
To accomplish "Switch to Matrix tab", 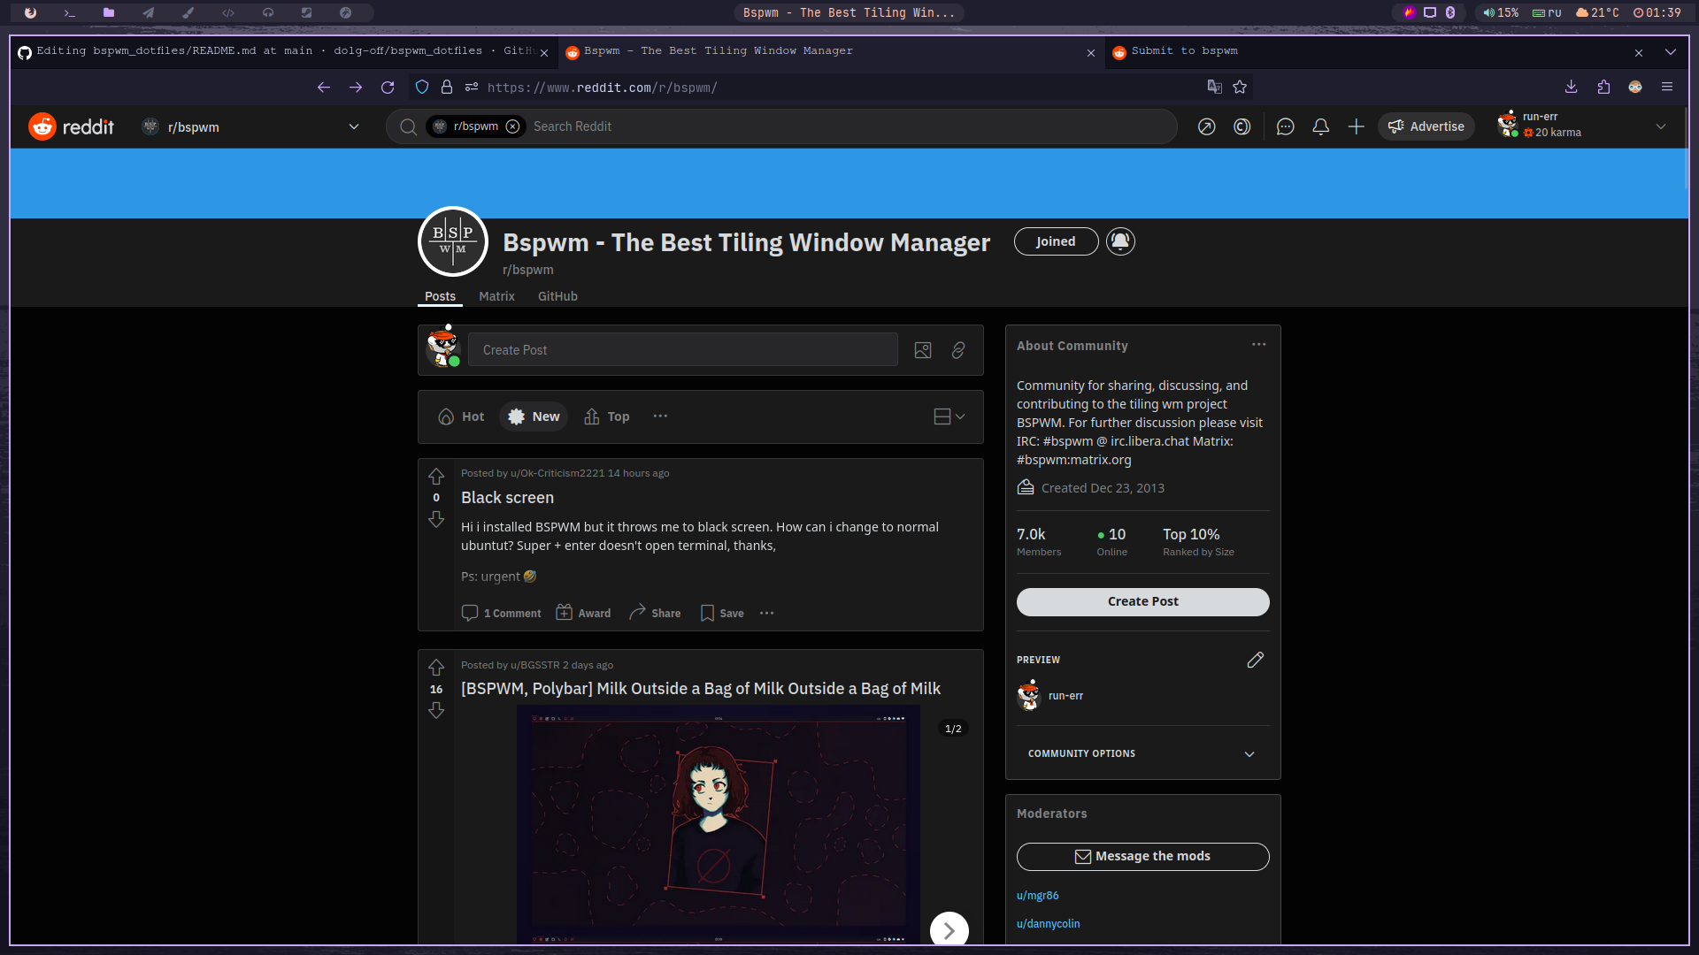I will click(496, 296).
